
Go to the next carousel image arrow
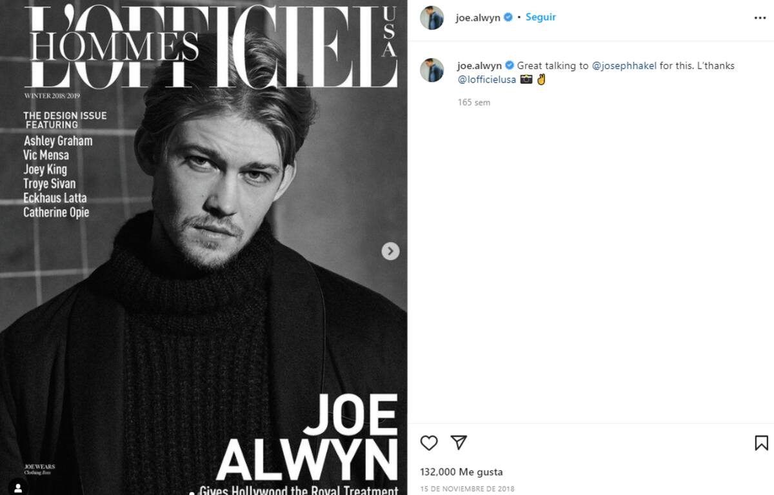(x=390, y=251)
